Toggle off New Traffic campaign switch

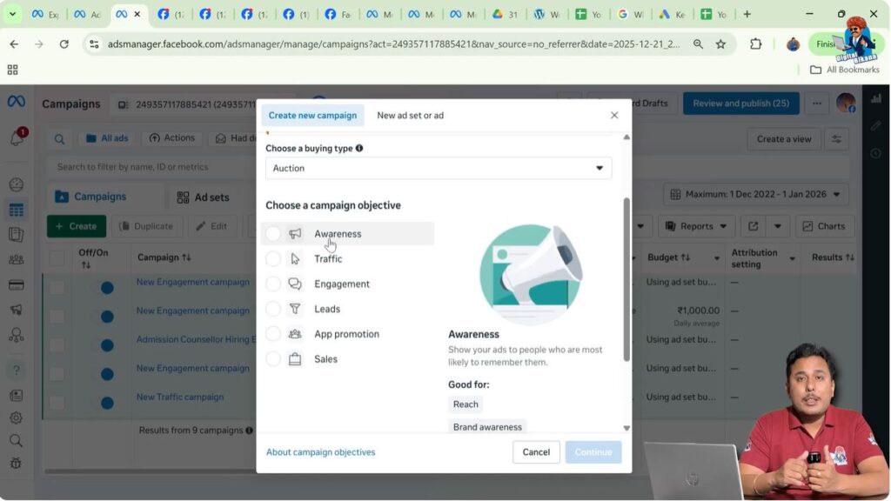tap(107, 403)
